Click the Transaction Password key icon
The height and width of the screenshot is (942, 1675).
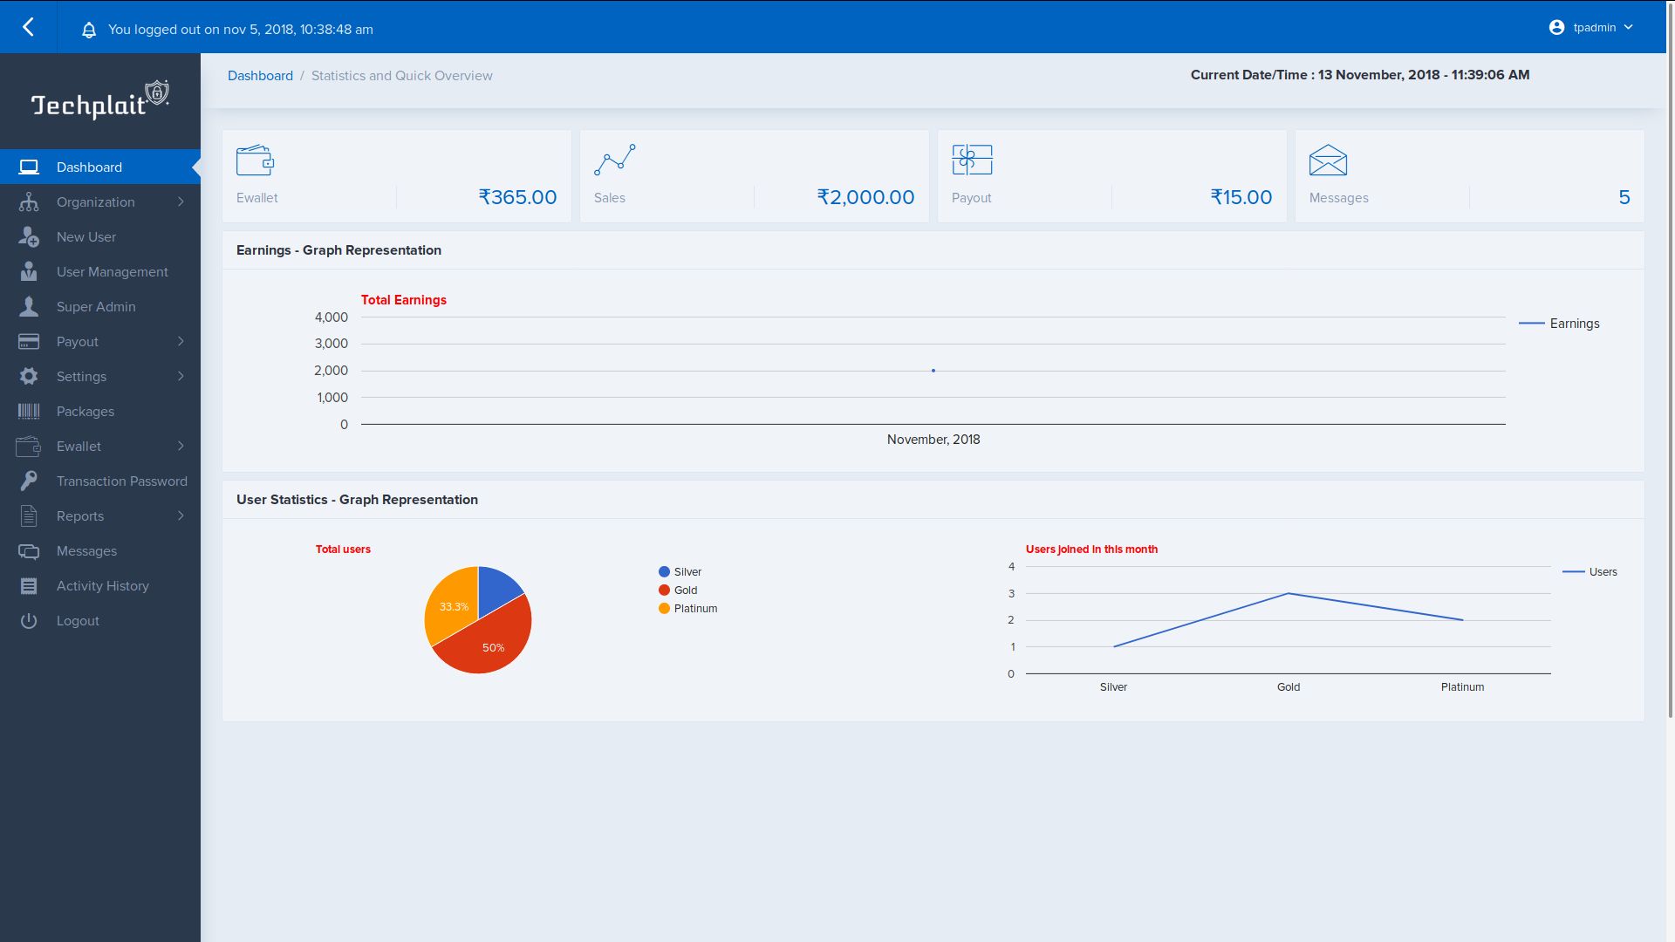click(29, 481)
